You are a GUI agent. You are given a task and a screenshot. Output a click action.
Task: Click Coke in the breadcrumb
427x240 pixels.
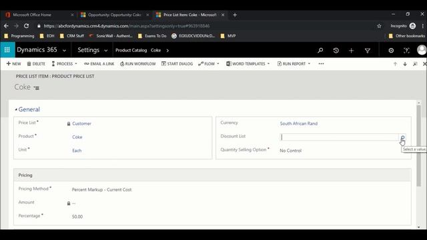(x=155, y=51)
